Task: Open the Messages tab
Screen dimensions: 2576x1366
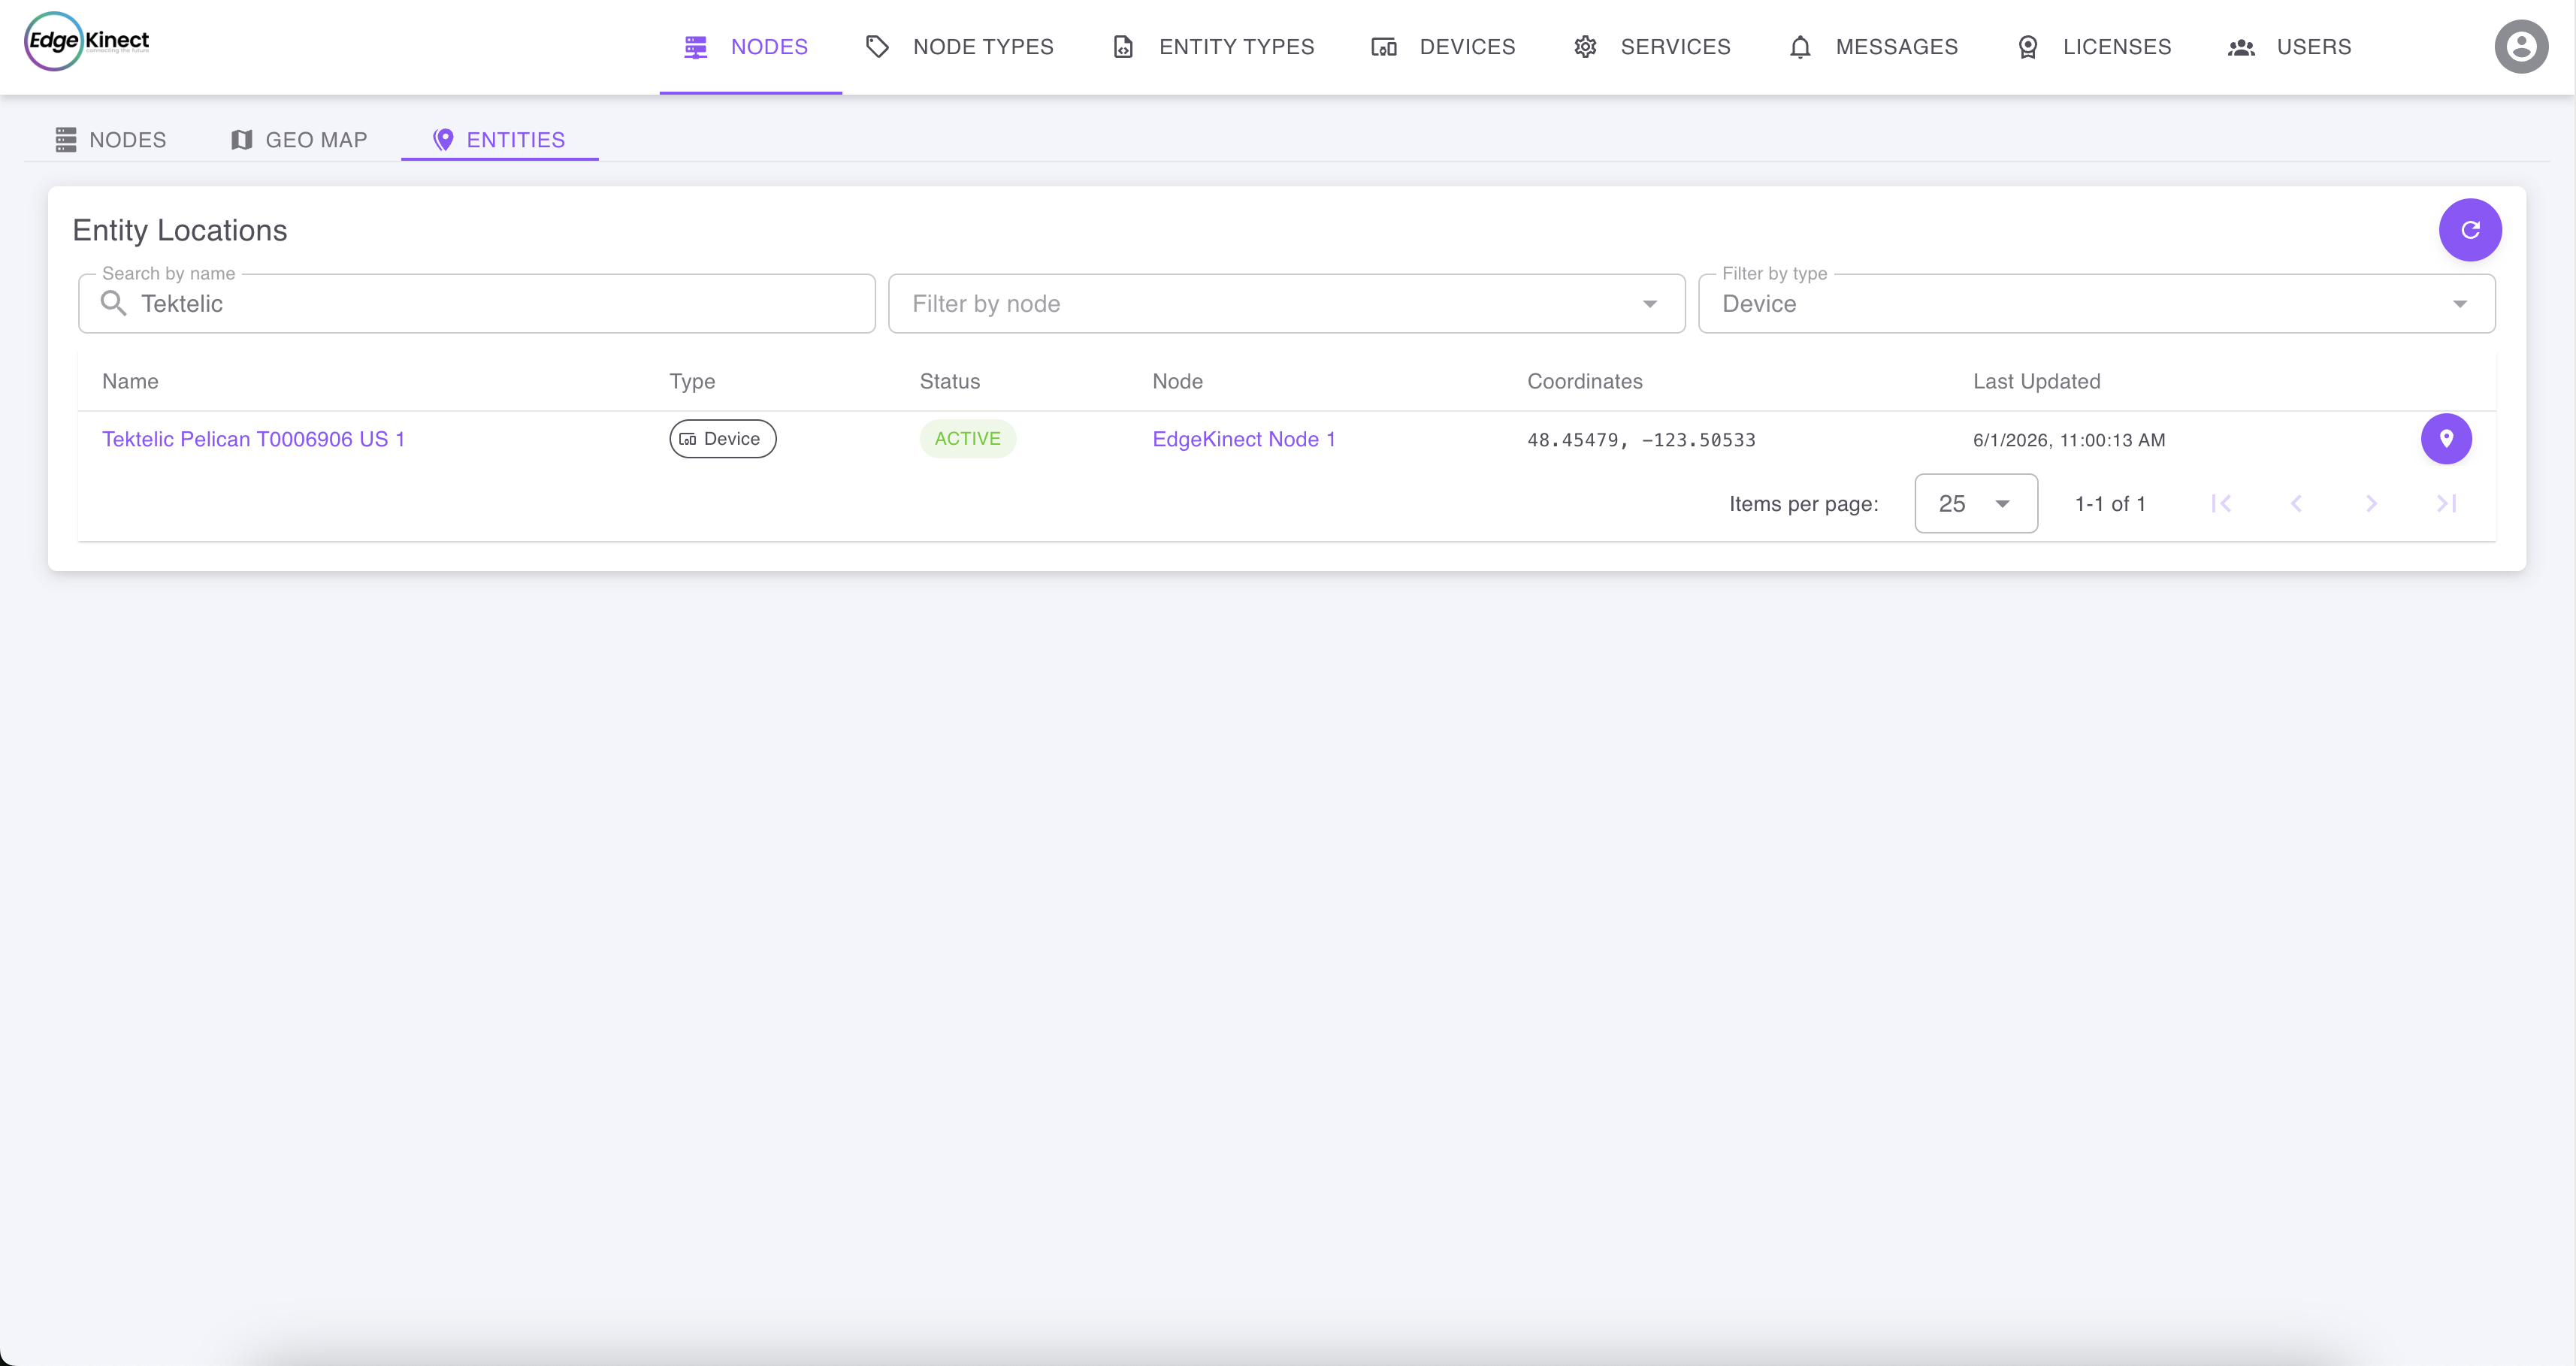Action: tap(1874, 47)
